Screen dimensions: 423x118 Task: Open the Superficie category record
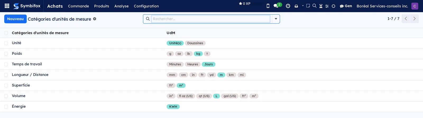[x=21, y=85]
